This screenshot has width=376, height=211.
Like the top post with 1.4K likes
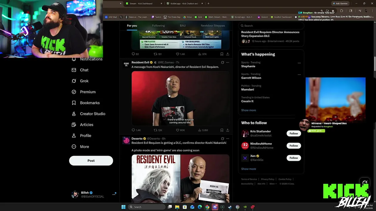point(180,54)
